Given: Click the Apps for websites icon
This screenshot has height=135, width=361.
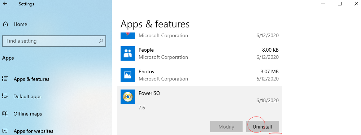Looking at the screenshot, I should tap(5, 131).
